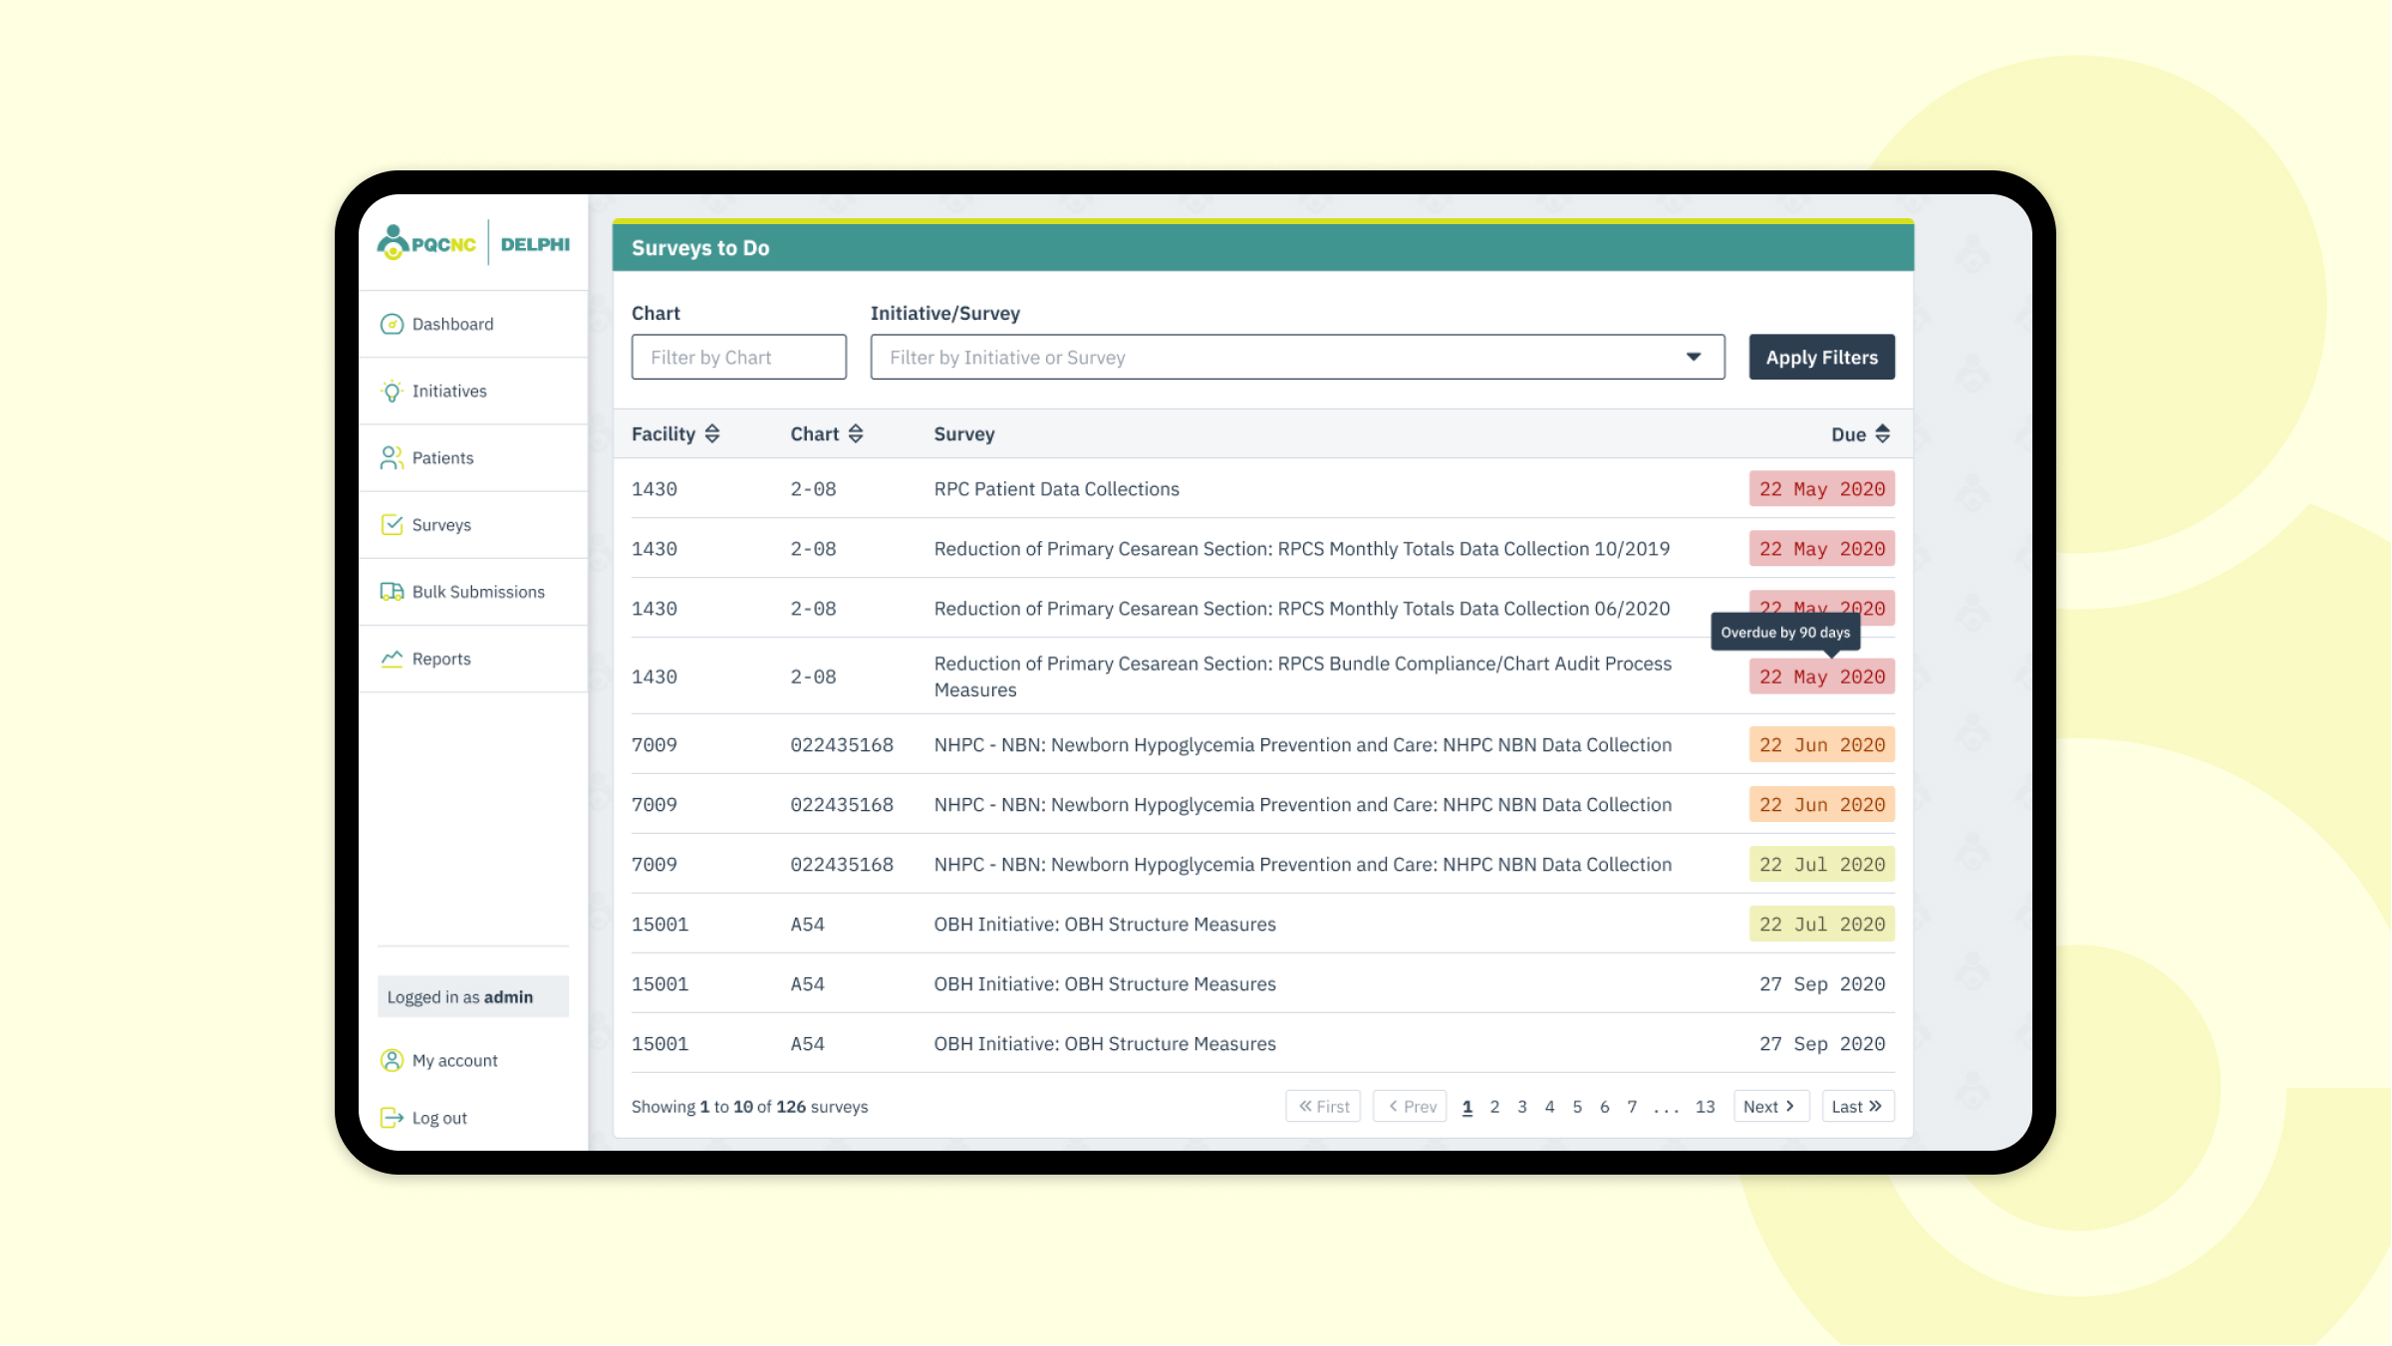
Task: Go to the Next page of surveys
Action: 1769,1106
